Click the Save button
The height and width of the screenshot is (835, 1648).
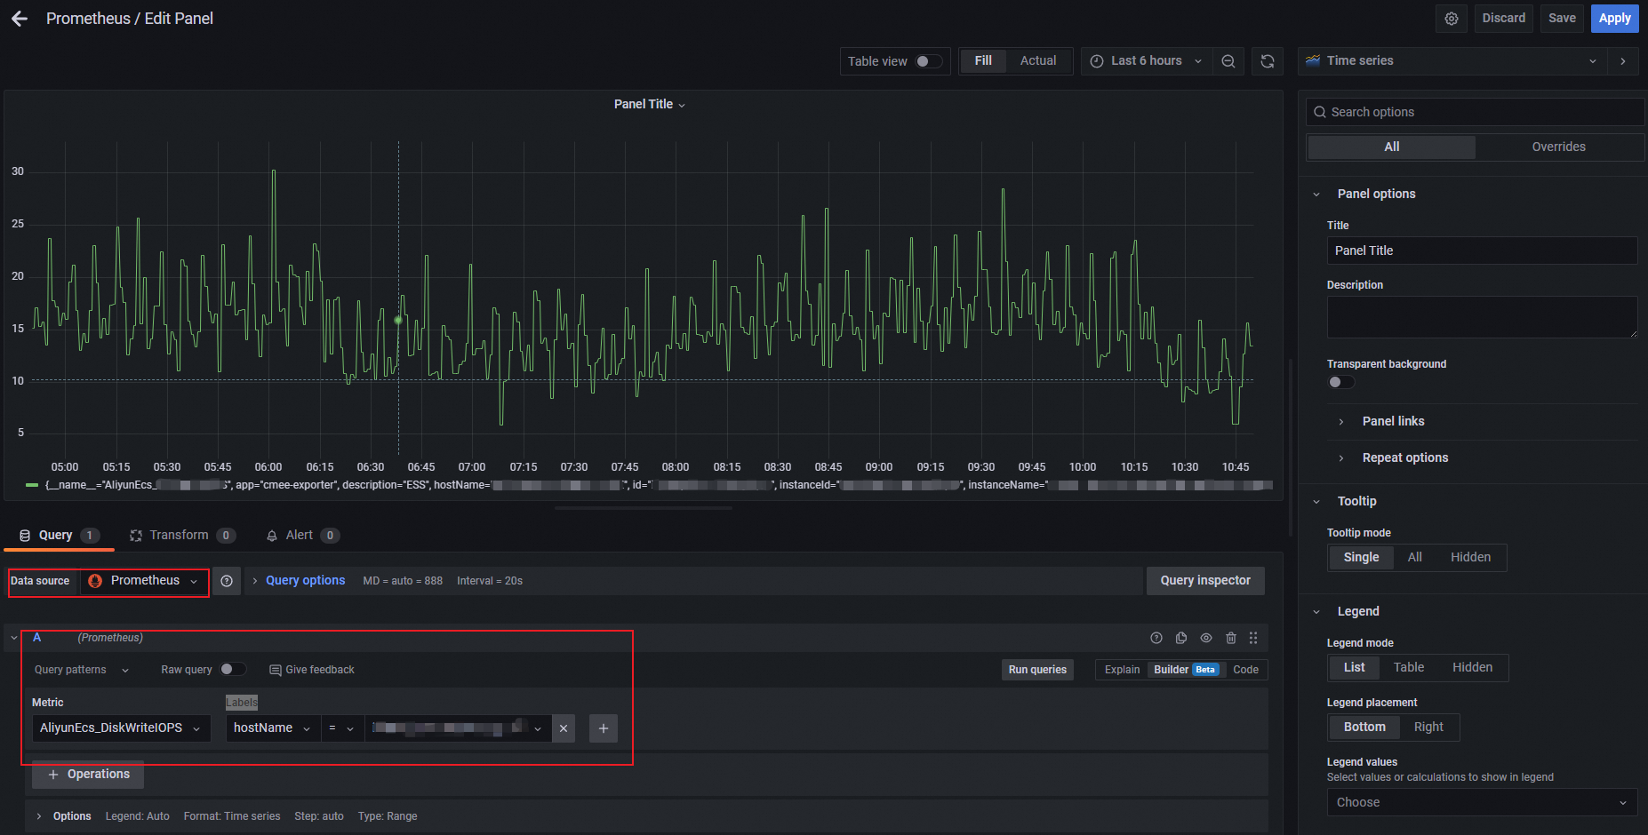[x=1562, y=19]
